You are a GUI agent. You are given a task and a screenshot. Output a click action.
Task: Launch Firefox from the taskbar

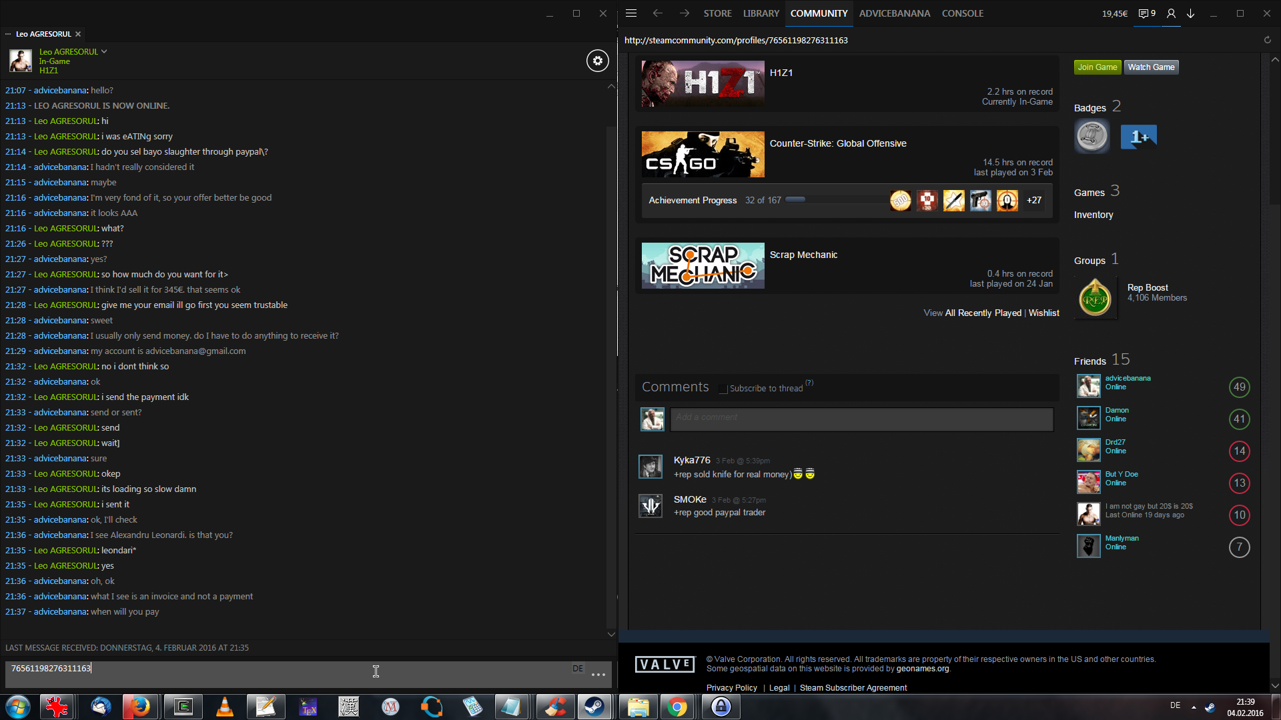coord(139,707)
